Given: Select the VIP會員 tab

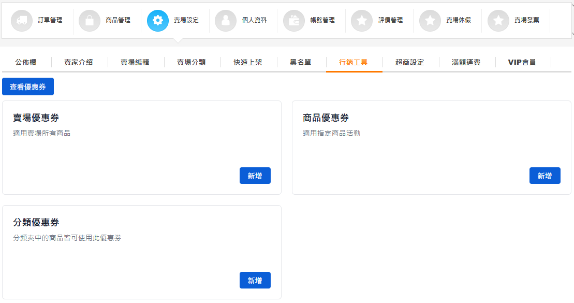Looking at the screenshot, I should click(522, 62).
